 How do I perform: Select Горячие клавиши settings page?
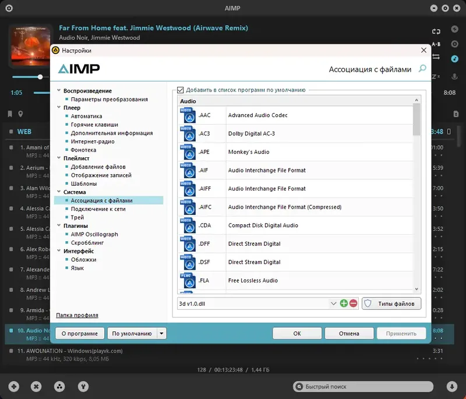point(94,125)
